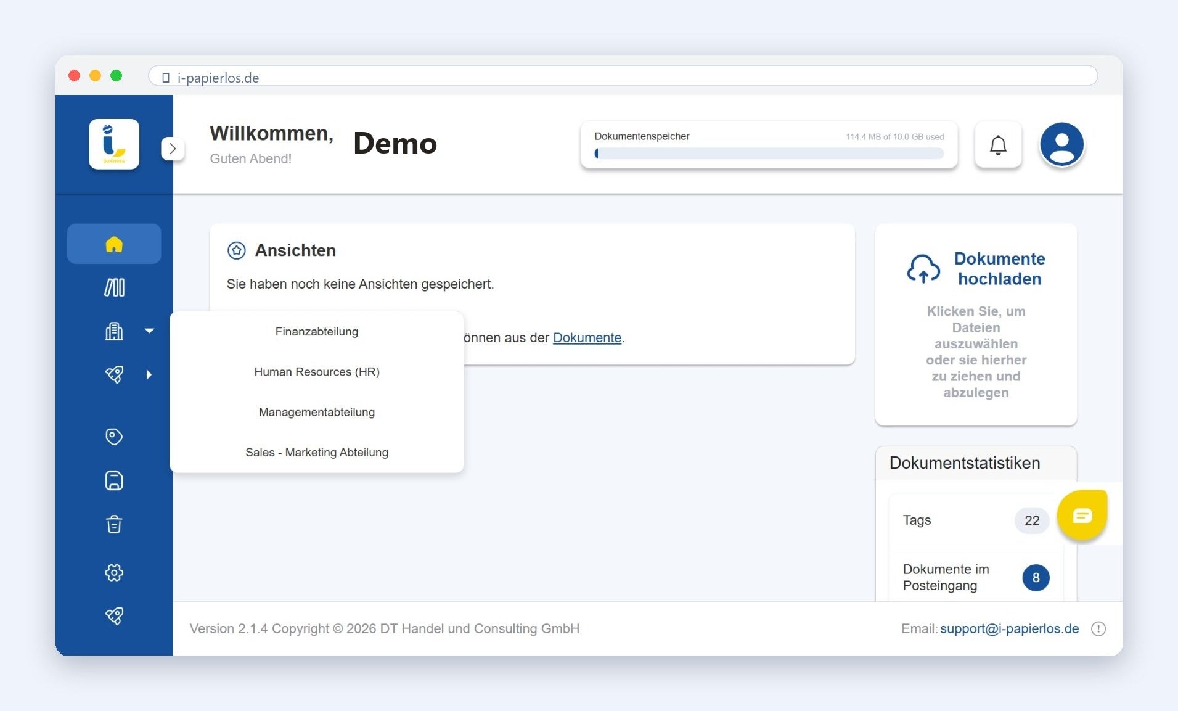Click the Dokumente im Posteingang badge 8
The height and width of the screenshot is (711, 1178).
tap(1036, 578)
